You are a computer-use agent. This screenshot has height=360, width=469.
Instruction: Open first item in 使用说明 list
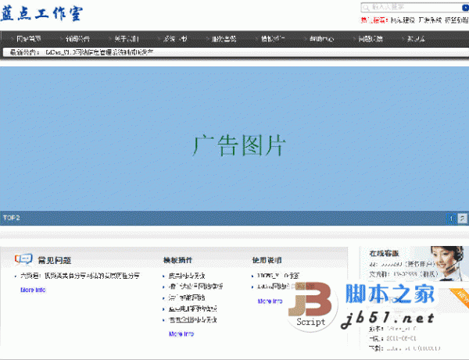click(277, 276)
